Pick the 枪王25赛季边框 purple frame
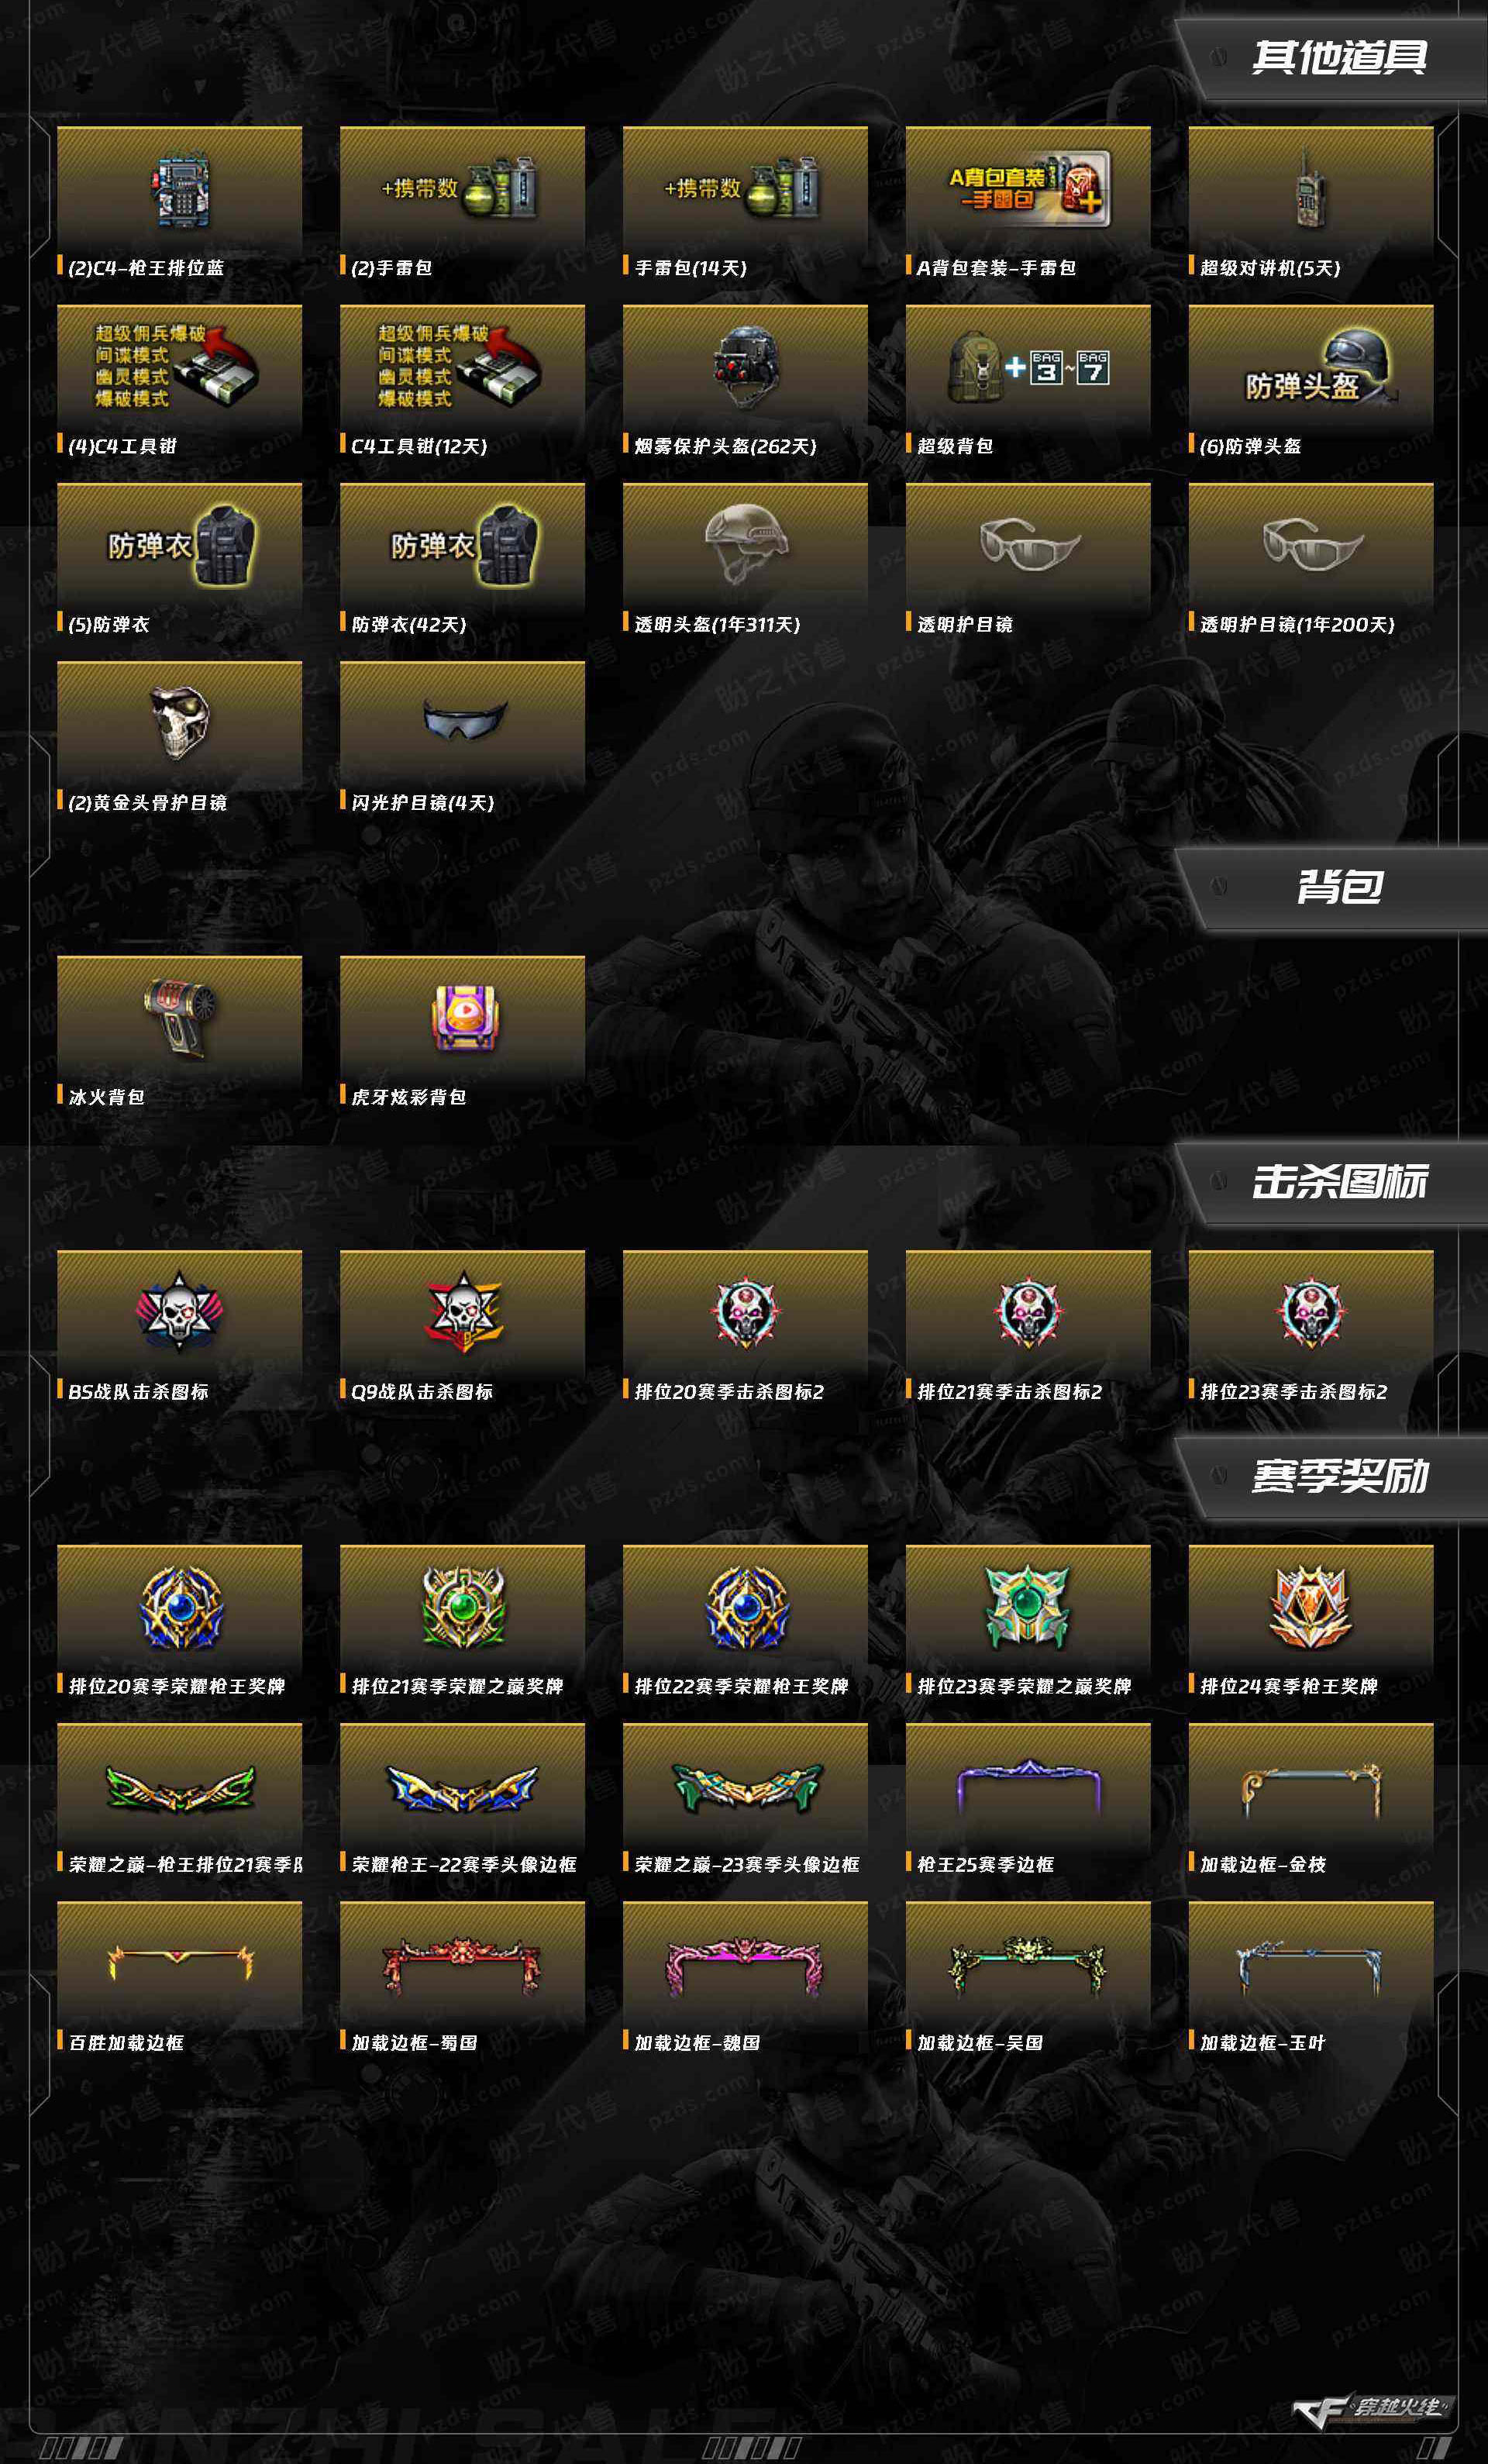Viewport: 1488px width, 2464px height. pyautogui.click(x=1028, y=1787)
